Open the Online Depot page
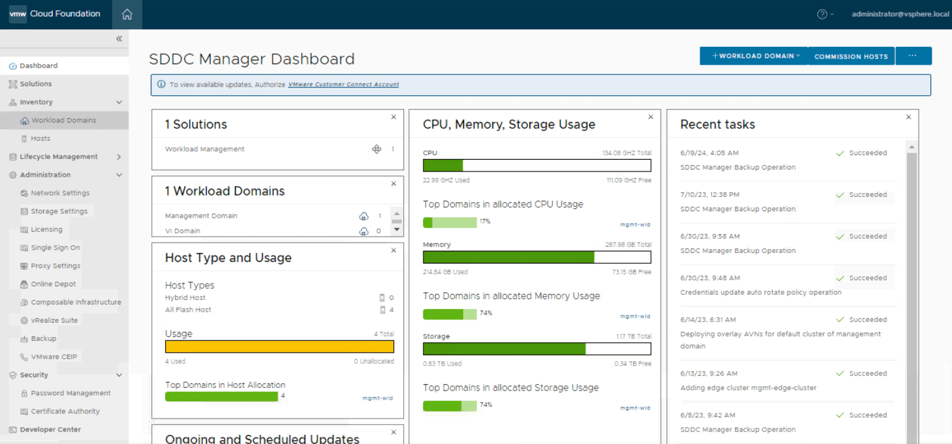The image size is (952, 444). (53, 284)
